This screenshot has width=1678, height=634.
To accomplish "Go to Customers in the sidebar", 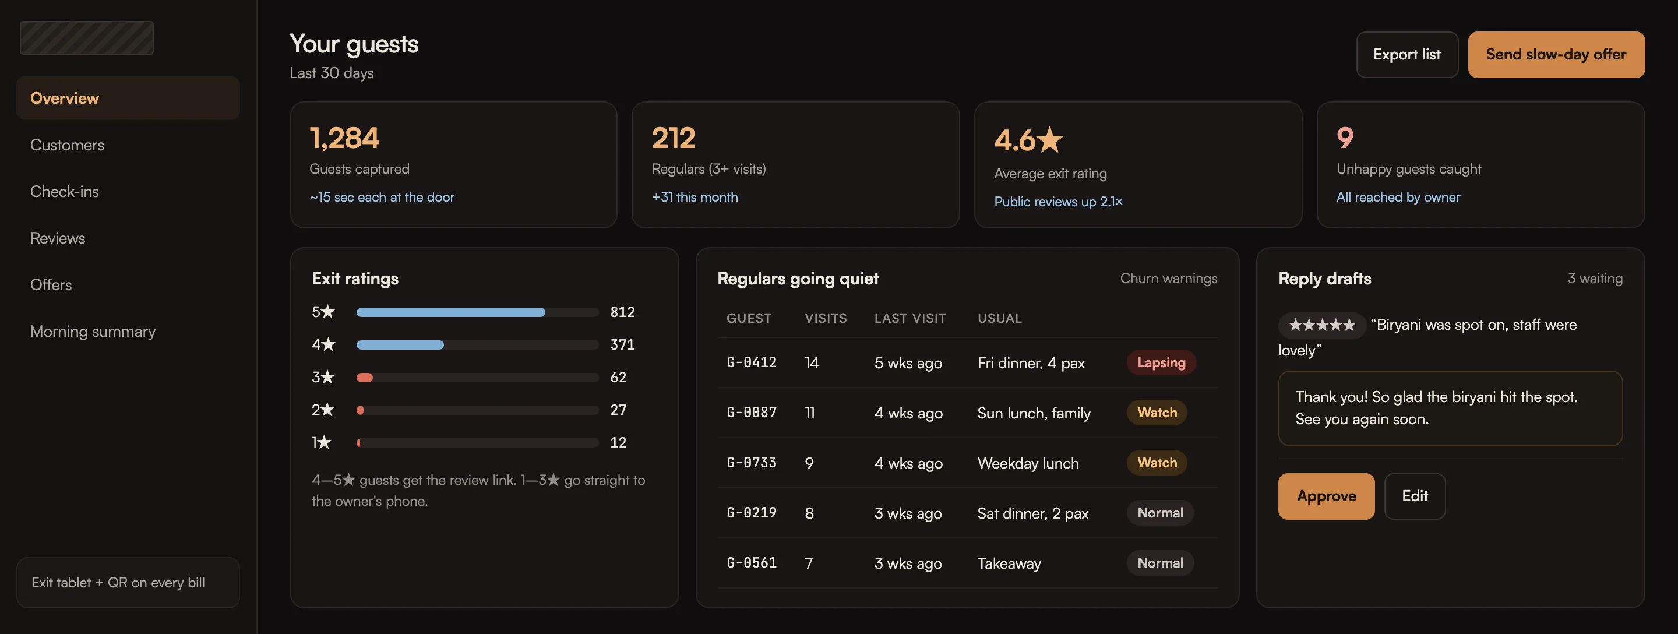I will pos(128,145).
